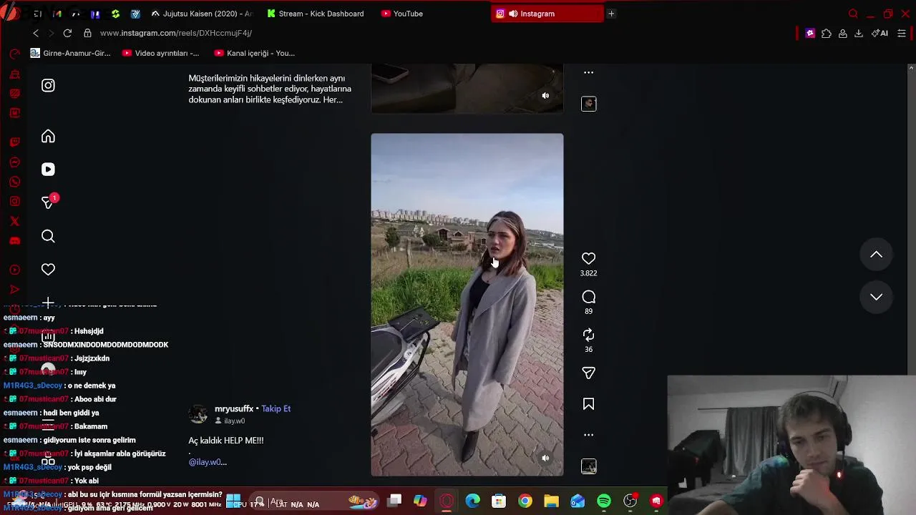This screenshot has height=515, width=916.
Task: Open the purple extension icon in toolbar
Action: click(x=810, y=33)
